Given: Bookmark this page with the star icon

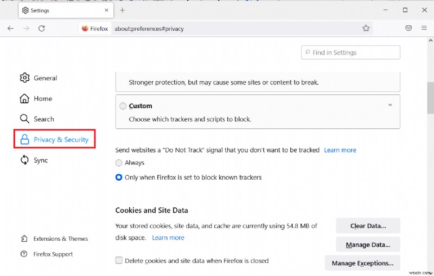Looking at the screenshot, I should 366,28.
